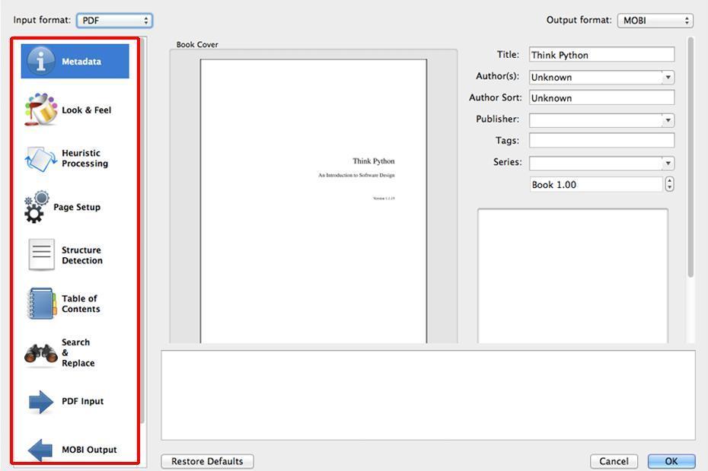Select the MOBI Output left-arrow icon
The height and width of the screenshot is (471, 708).
pyautogui.click(x=40, y=450)
